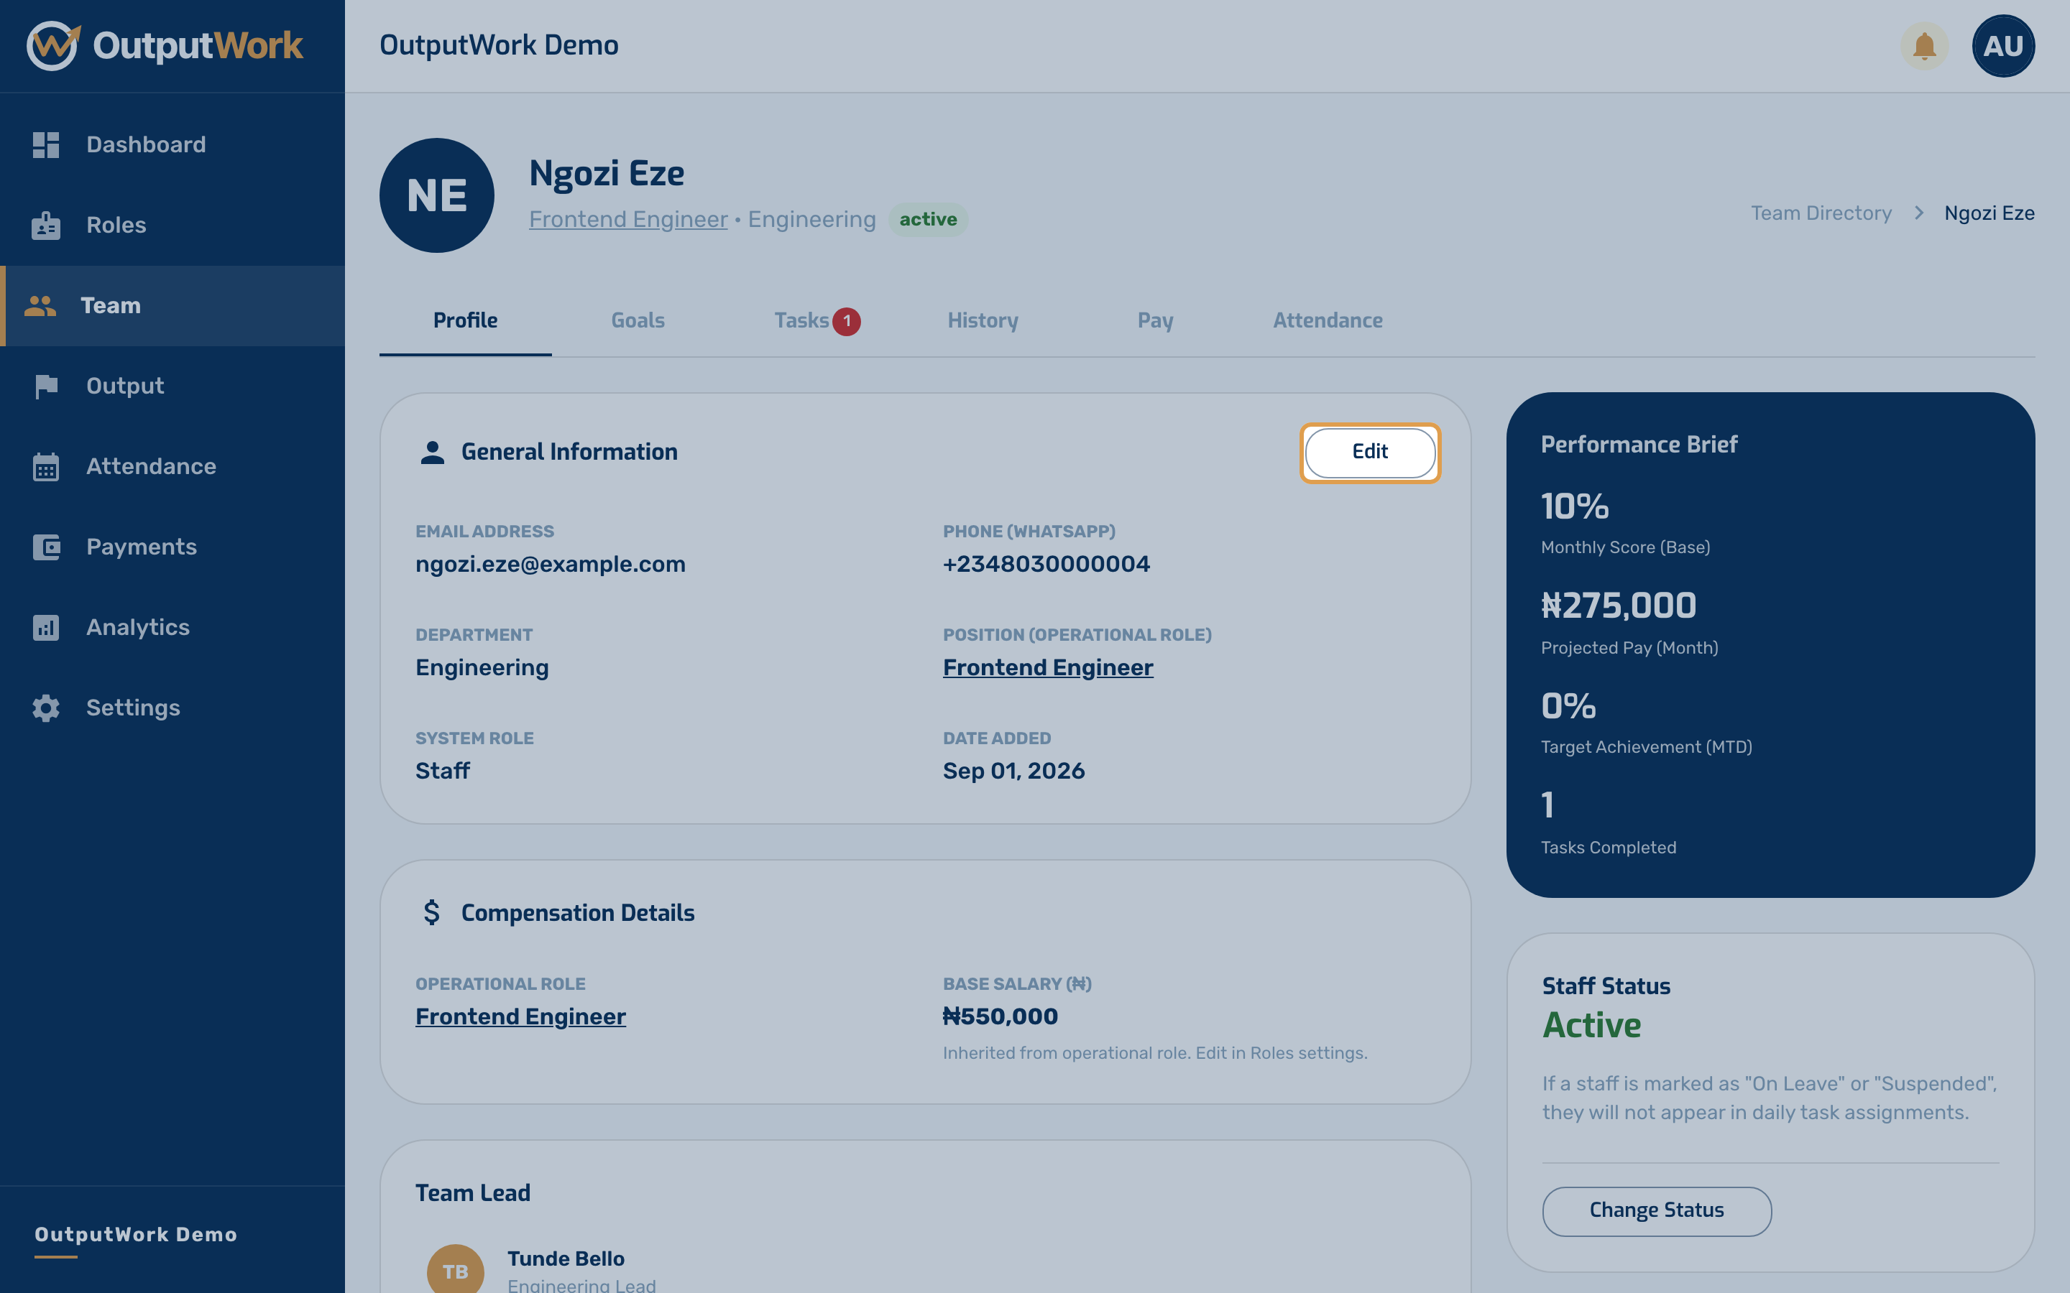This screenshot has width=2070, height=1293.
Task: Click the Compensation Details dollar icon
Action: point(432,912)
